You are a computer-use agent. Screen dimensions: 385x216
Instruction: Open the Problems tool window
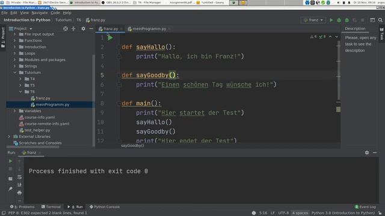pos(22,207)
